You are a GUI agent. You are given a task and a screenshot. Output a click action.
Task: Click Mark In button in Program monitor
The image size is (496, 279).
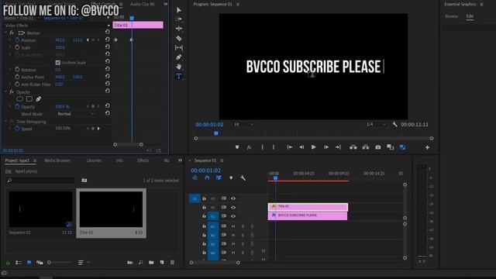click(262, 147)
